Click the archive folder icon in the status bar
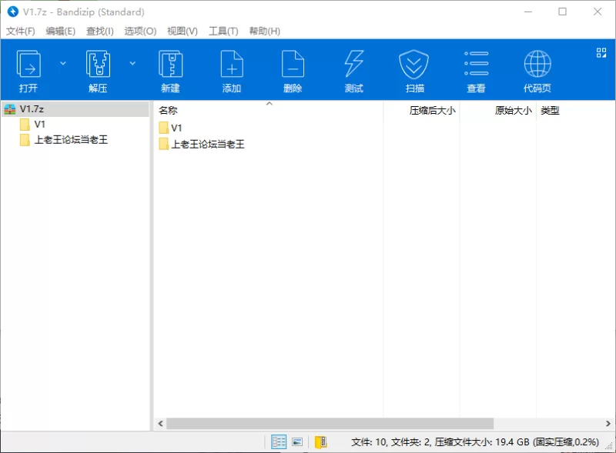Screen dimensions: 616x453 click(x=320, y=442)
